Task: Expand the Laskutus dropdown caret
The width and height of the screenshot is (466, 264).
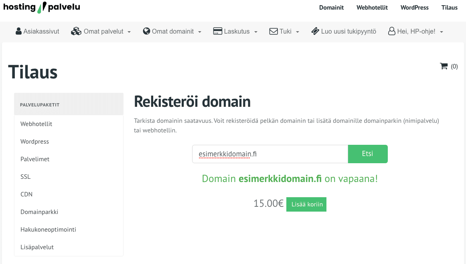Action: point(256,32)
